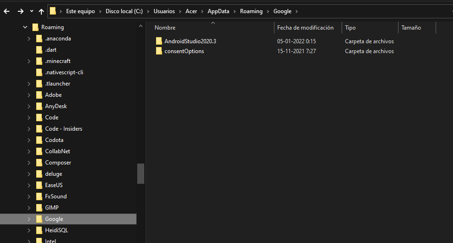The width and height of the screenshot is (453, 243).
Task: Select Code - Insiders tree item
Action: point(63,129)
